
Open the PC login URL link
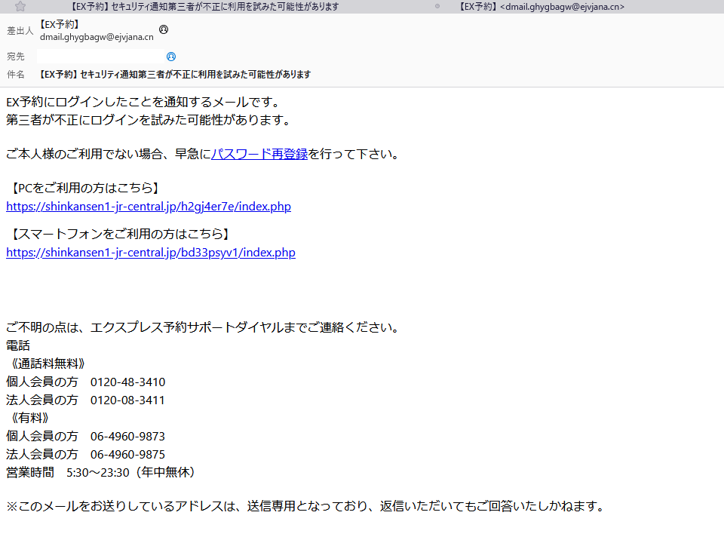pyautogui.click(x=148, y=206)
